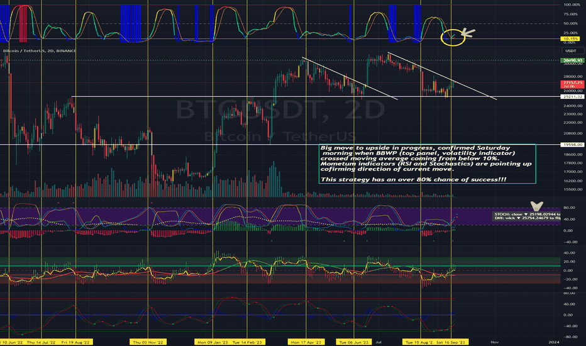Click the white 25211.32 horizontal line label
Screen dimensions: 586x346
click(572, 96)
